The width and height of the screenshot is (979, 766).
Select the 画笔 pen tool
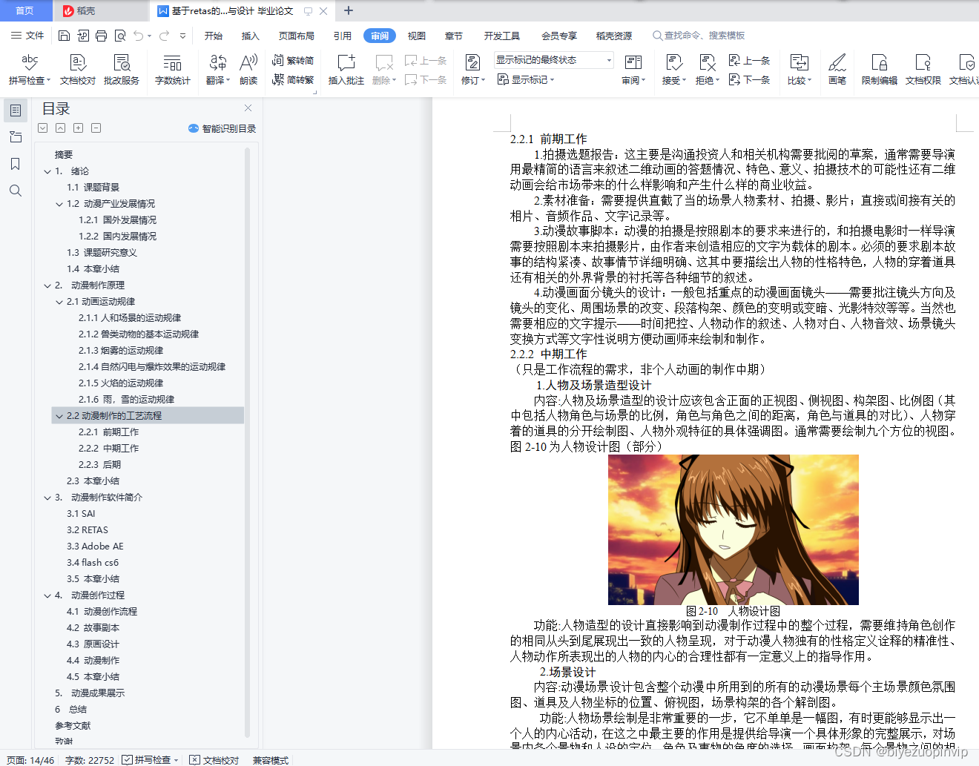point(837,70)
